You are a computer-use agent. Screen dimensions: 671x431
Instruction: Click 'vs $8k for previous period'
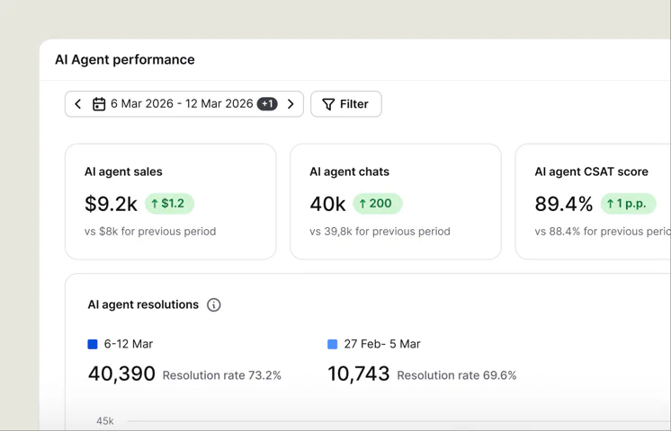coord(150,232)
